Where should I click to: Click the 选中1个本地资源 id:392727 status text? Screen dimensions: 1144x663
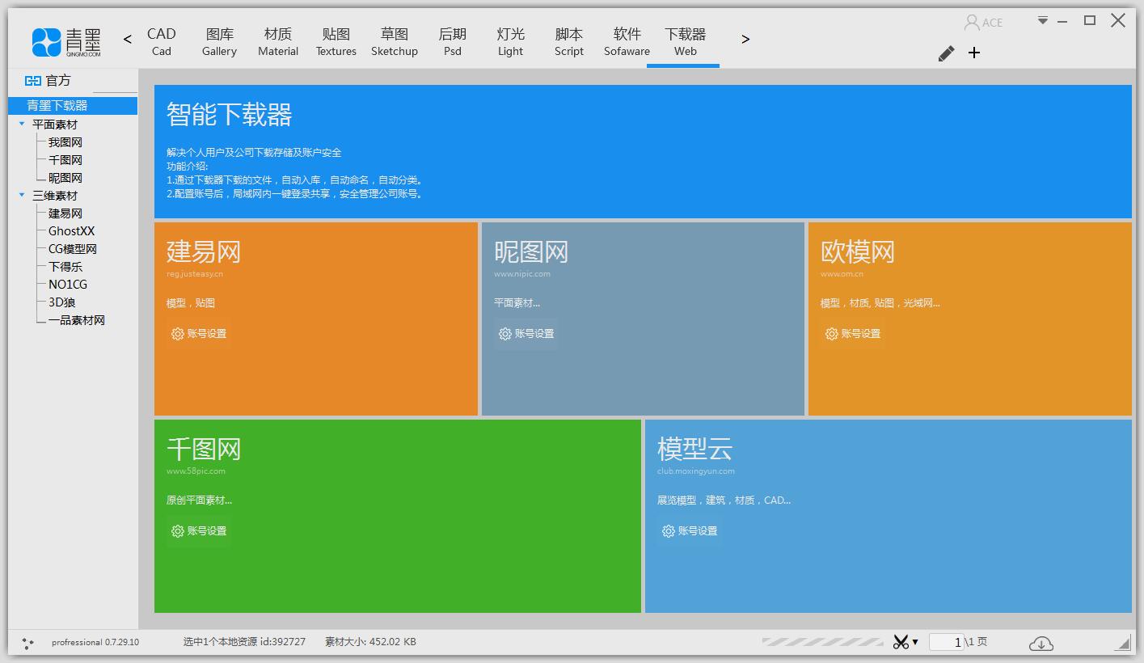tap(244, 642)
